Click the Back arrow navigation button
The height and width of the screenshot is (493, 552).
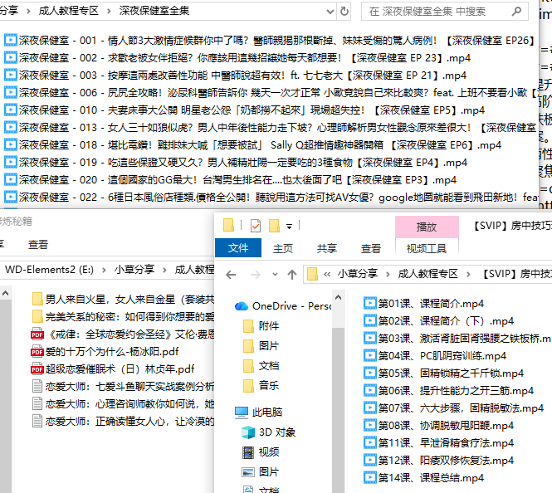(x=231, y=275)
